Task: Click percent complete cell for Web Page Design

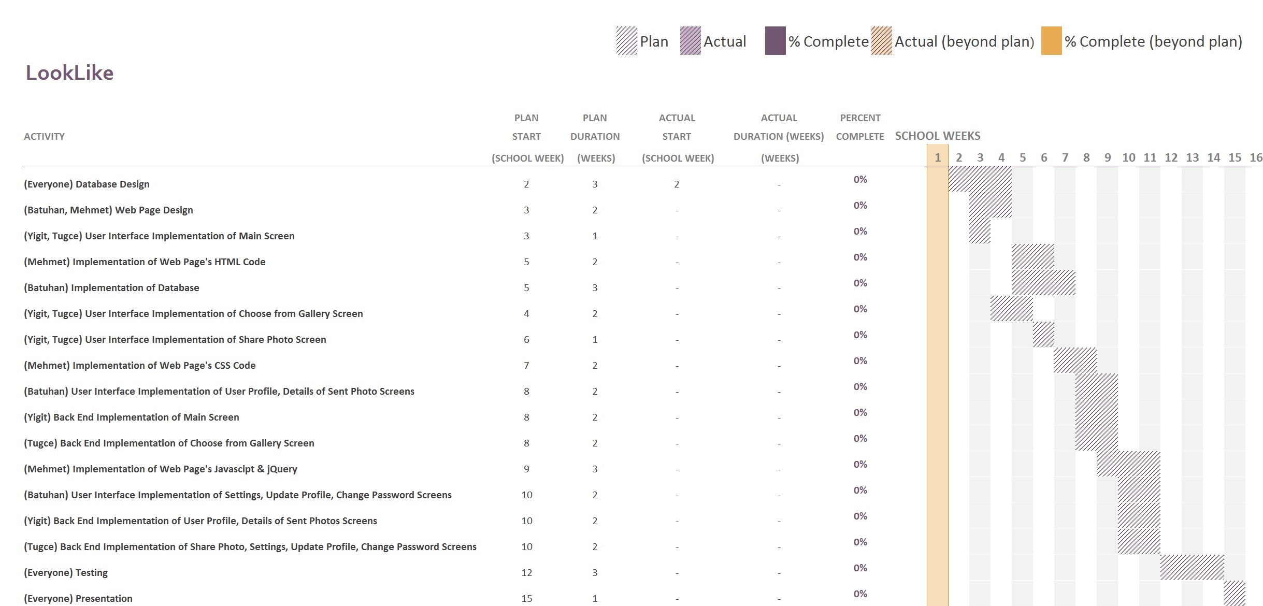Action: coord(860,206)
